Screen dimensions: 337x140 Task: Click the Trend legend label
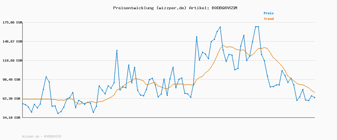(x=268, y=19)
